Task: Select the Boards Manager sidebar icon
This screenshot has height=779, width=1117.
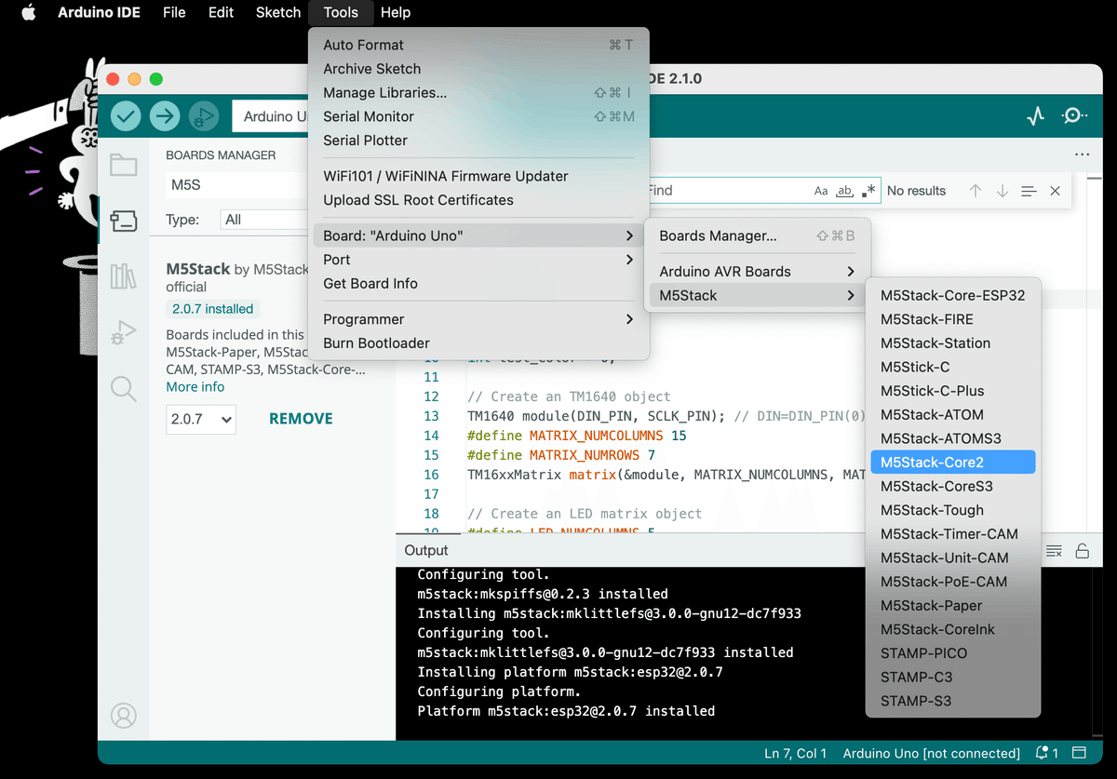Action: [x=123, y=221]
